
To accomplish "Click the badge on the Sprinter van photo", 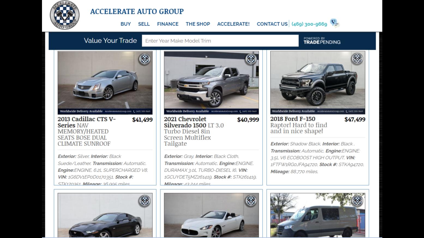I will point(357,201).
